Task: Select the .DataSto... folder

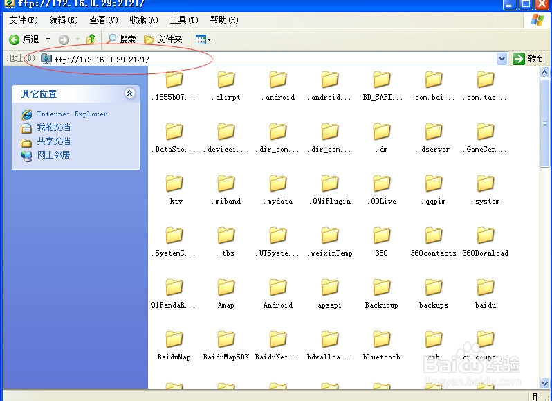Action: pos(174,138)
